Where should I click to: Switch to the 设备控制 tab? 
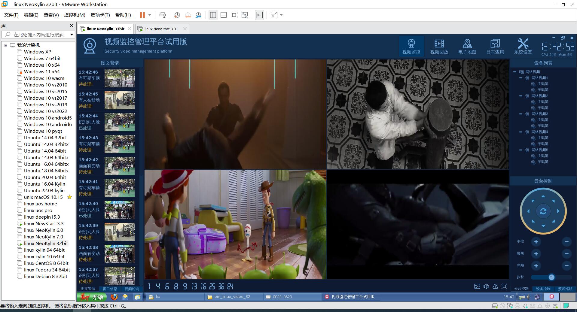543,289
